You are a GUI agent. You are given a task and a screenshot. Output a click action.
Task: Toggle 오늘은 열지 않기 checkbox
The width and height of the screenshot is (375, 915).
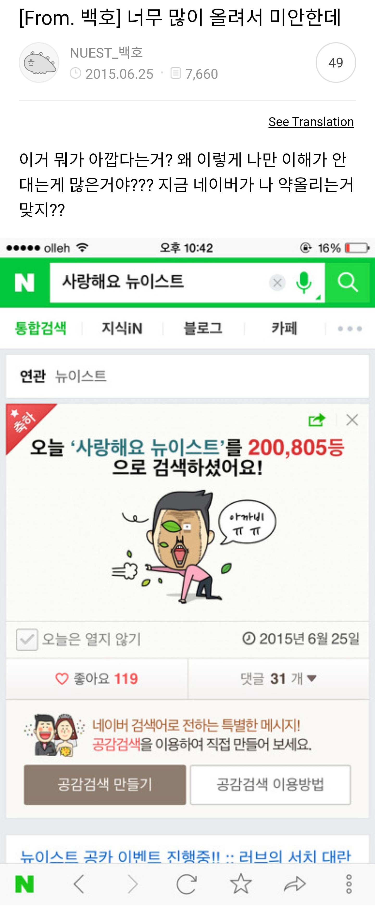pyautogui.click(x=27, y=639)
